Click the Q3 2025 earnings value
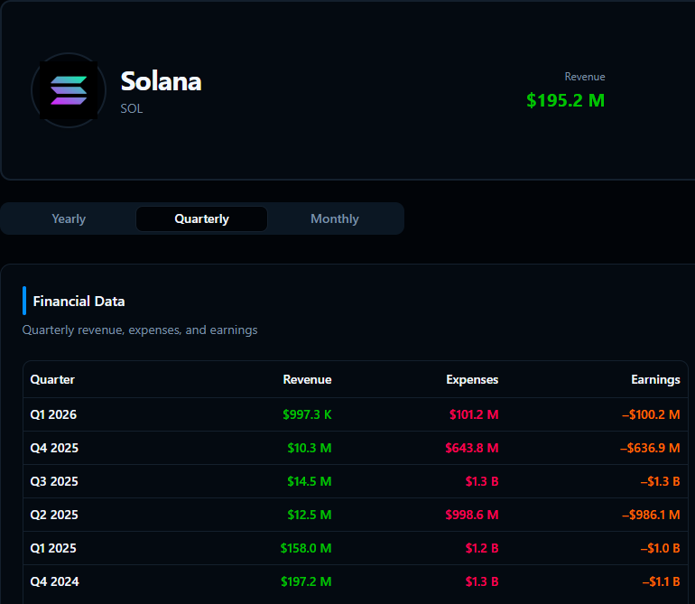This screenshot has height=604, width=695. (x=661, y=481)
